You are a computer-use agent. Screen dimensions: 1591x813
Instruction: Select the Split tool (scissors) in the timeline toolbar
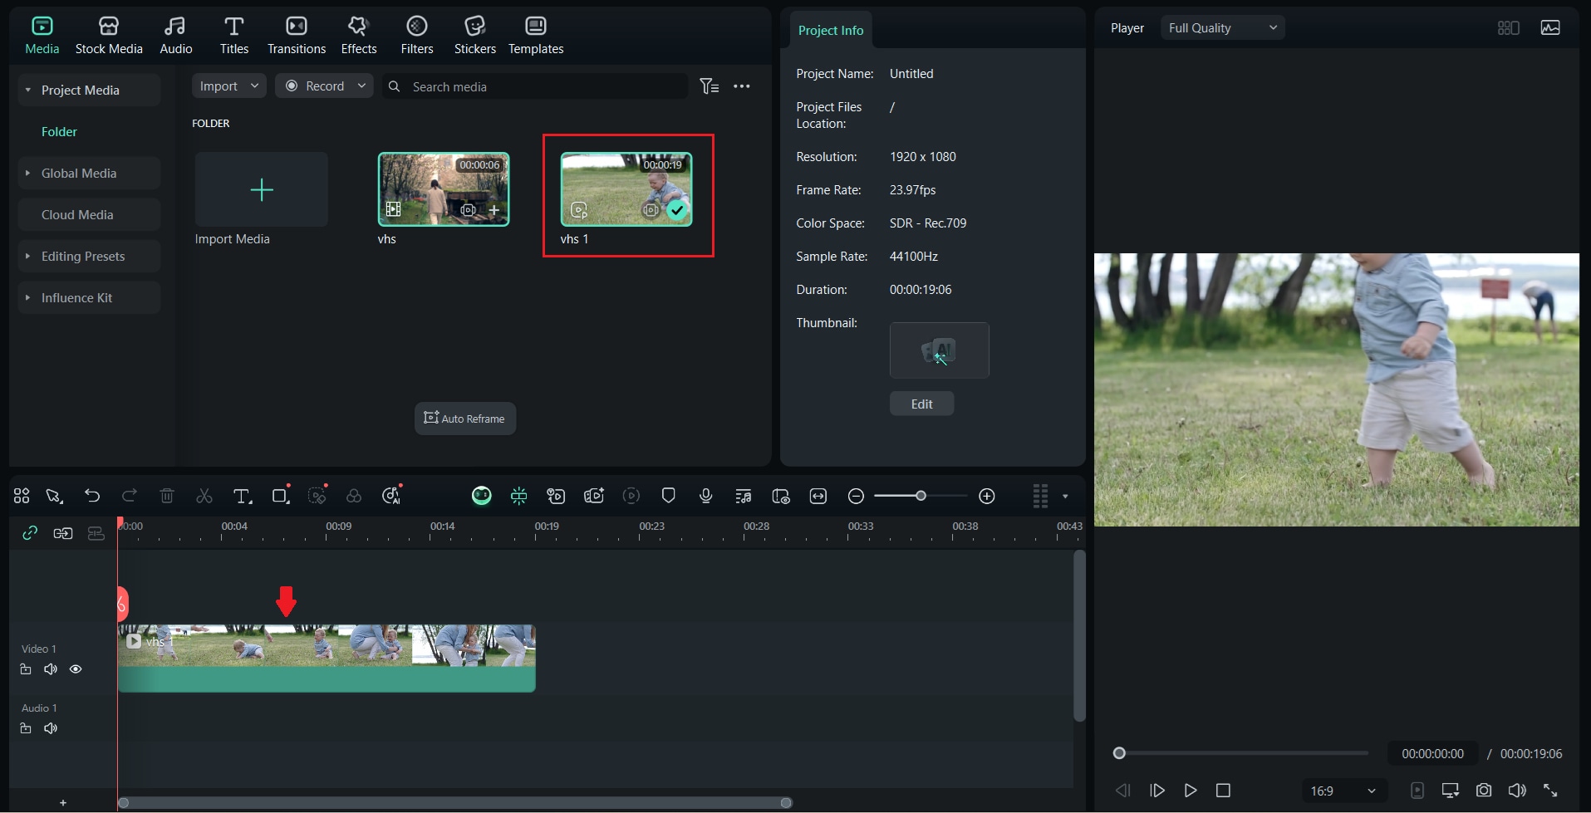click(204, 496)
